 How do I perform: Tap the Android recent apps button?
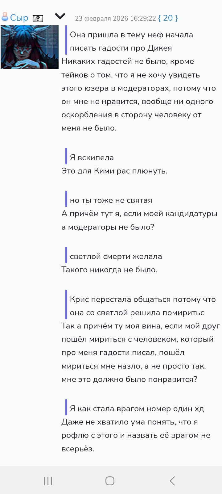(48, 481)
